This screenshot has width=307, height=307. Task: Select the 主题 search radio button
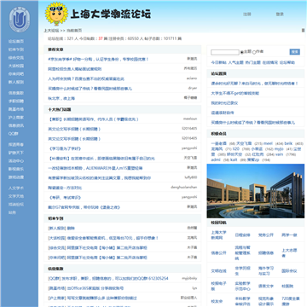click(x=242, y=52)
